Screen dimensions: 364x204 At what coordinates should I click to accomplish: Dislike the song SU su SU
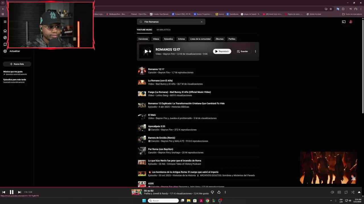point(212,192)
